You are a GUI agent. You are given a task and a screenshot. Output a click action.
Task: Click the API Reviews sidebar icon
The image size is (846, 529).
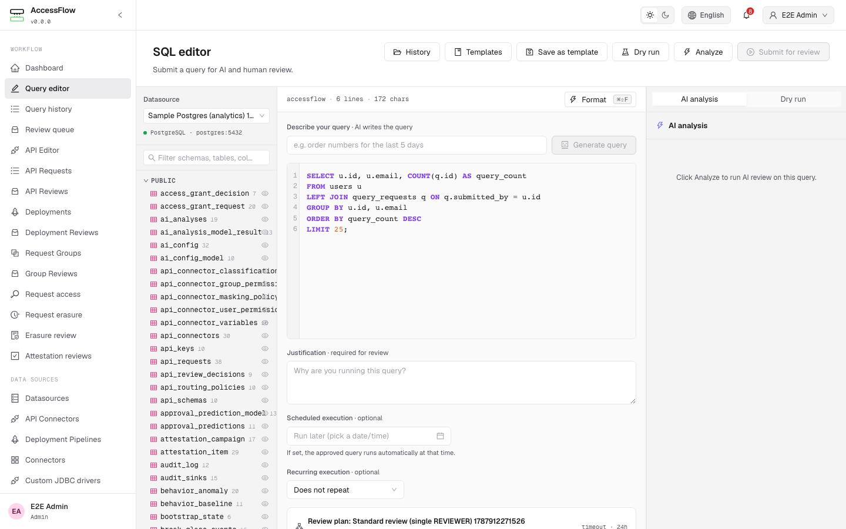click(x=15, y=192)
